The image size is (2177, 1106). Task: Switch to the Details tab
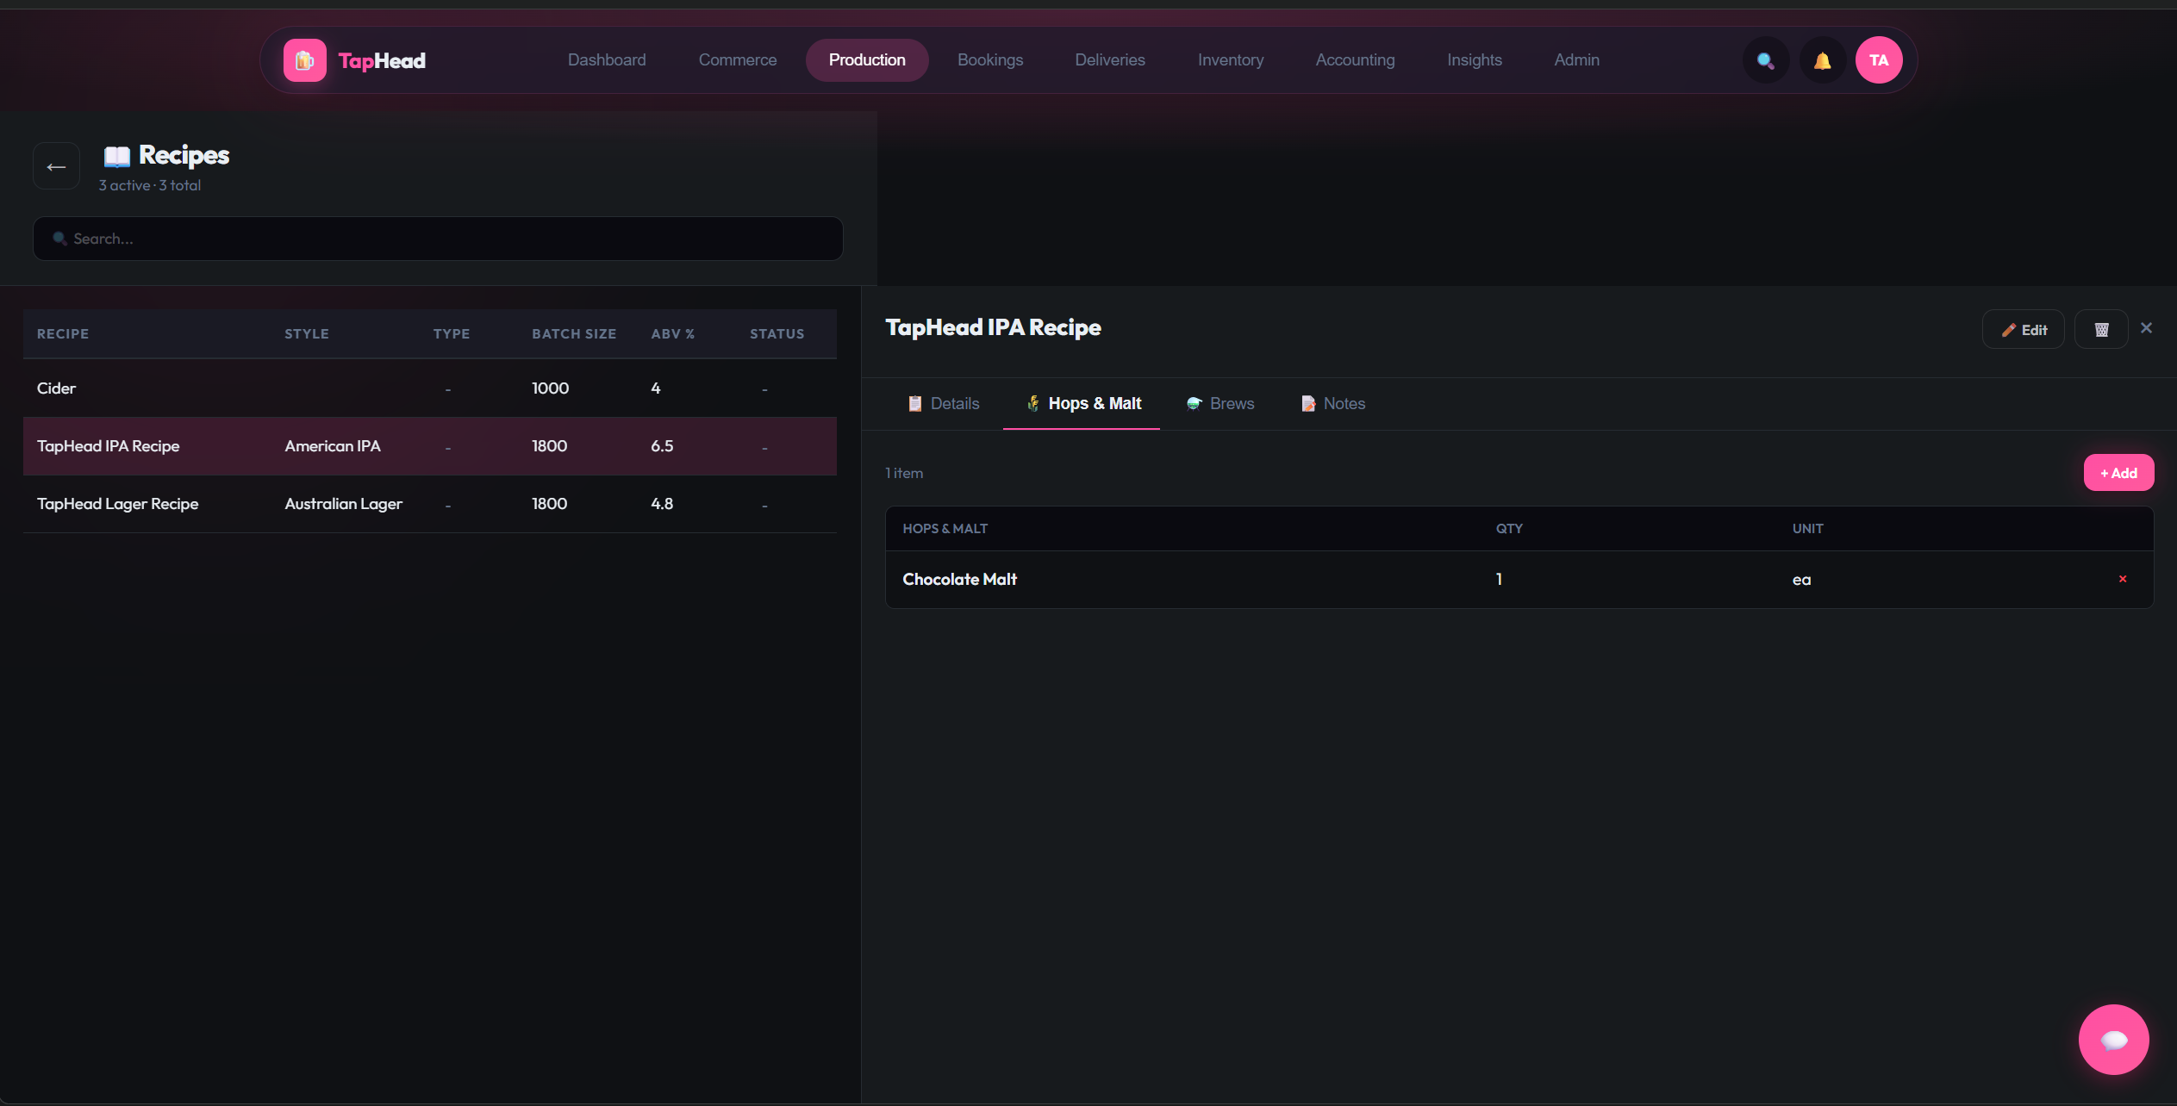click(944, 403)
